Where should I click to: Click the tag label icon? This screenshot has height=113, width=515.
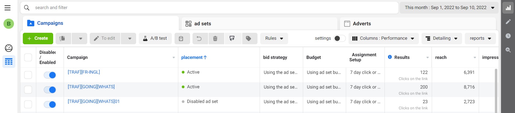249,39
